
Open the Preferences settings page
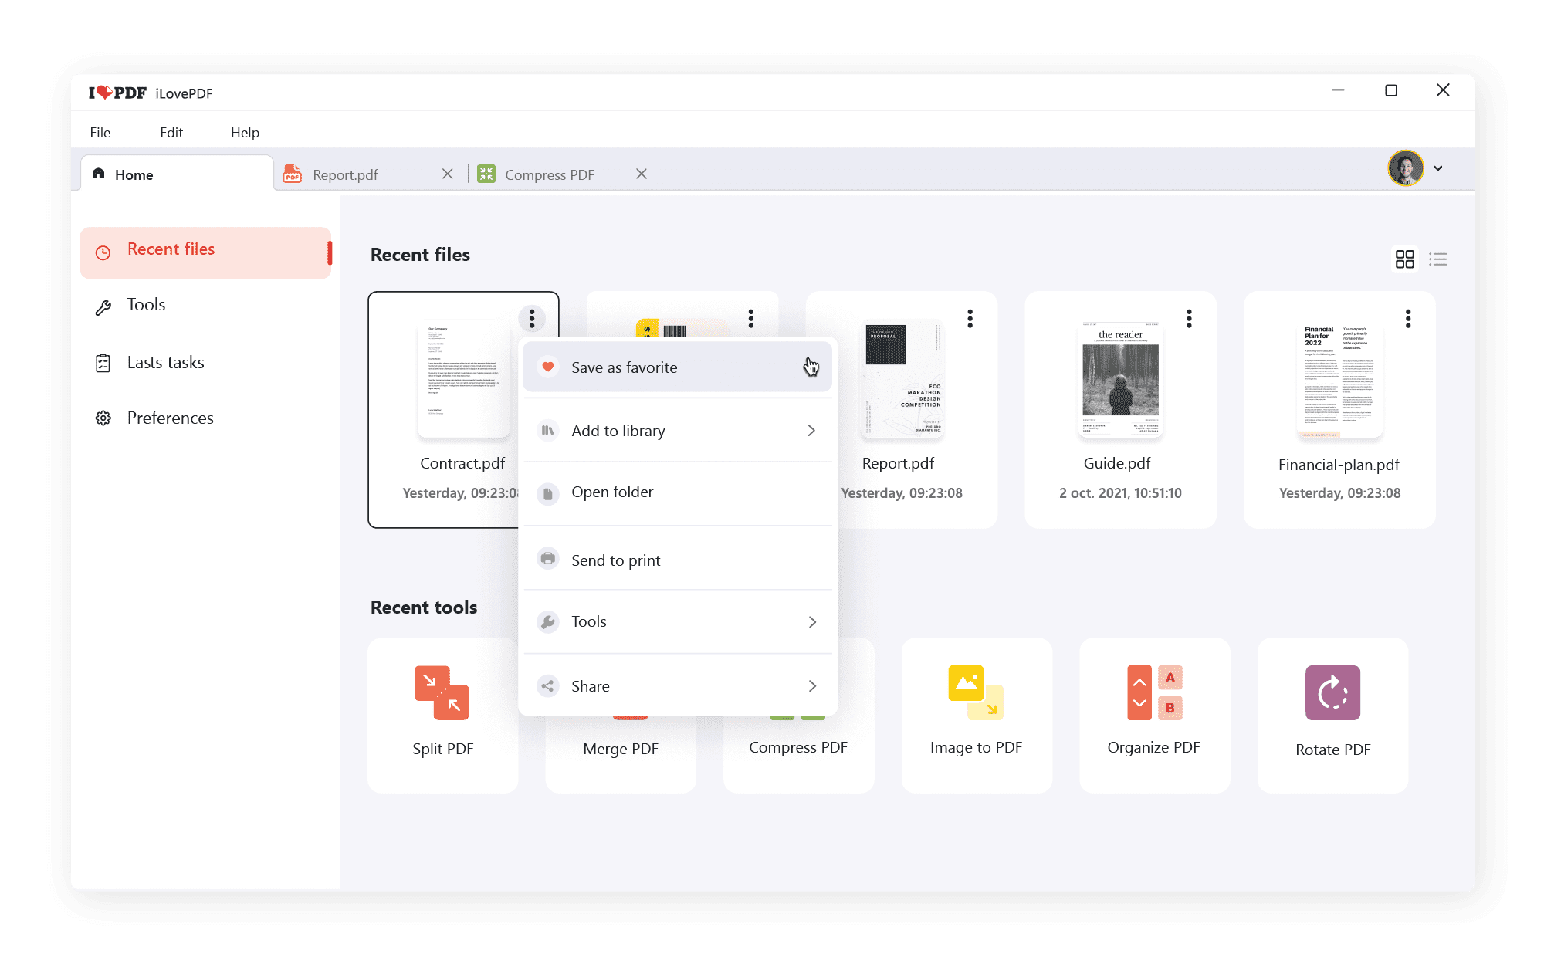(169, 418)
